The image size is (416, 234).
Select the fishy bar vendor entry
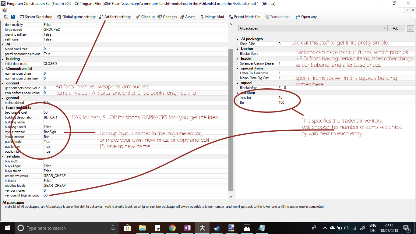point(326,97)
